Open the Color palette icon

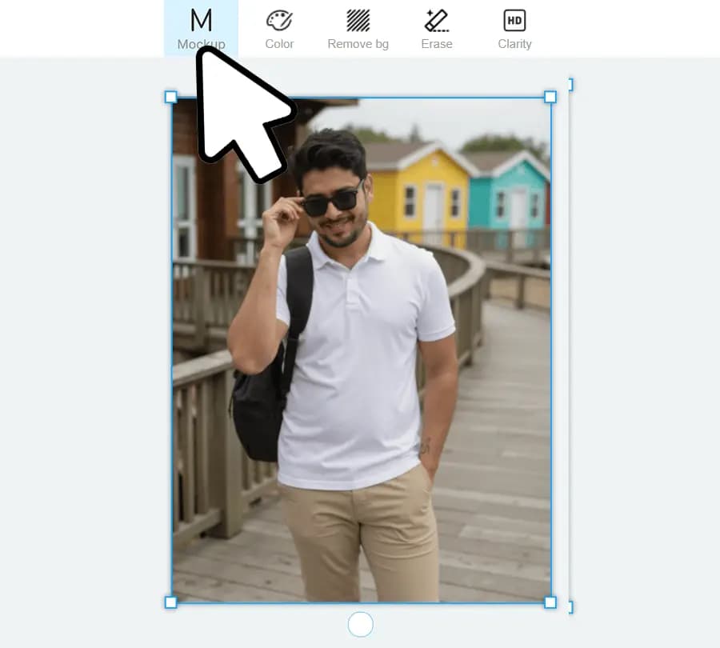click(x=279, y=20)
